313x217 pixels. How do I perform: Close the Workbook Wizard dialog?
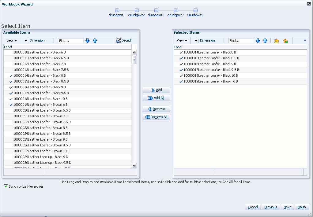(309, 4)
